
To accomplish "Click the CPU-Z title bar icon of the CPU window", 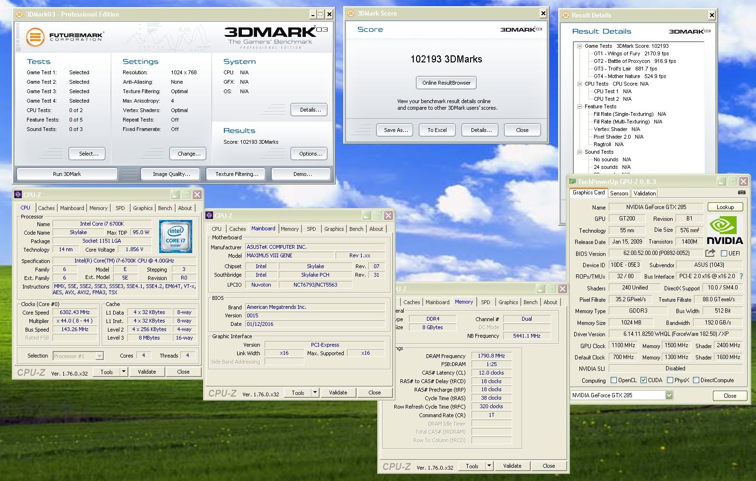I will 18,194.
